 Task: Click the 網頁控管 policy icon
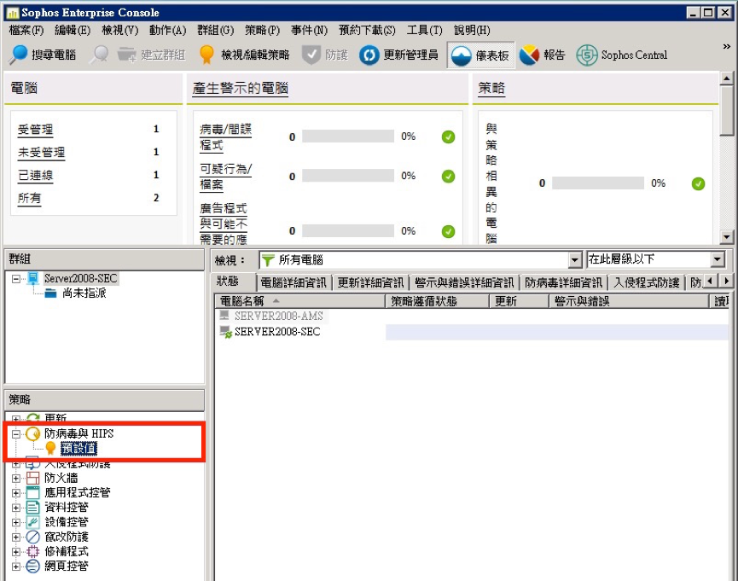(32, 566)
